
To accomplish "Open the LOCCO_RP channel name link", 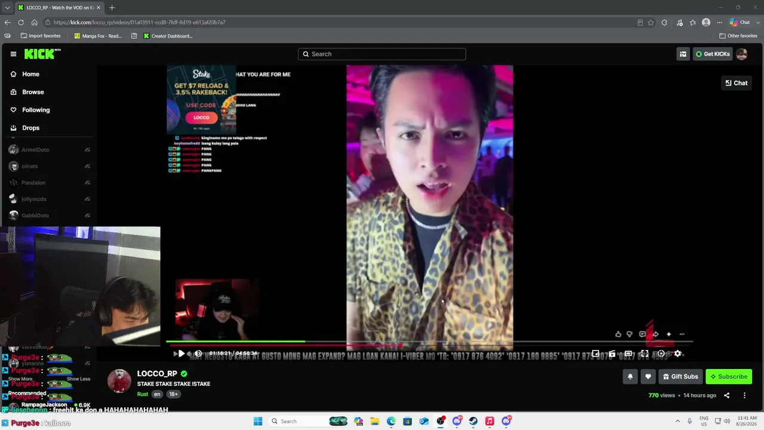I will (x=157, y=374).
